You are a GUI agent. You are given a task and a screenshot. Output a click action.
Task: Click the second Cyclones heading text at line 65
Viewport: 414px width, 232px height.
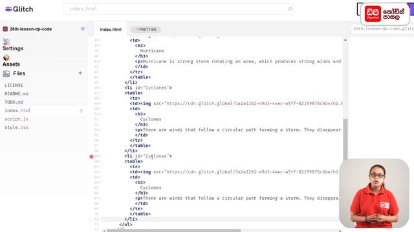[151, 188]
